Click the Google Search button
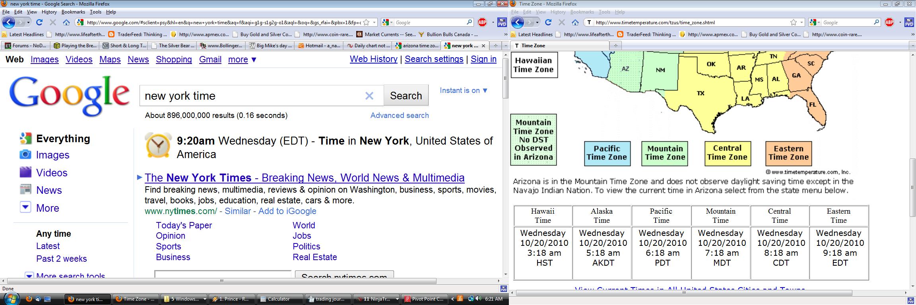The height and width of the screenshot is (305, 916). [x=406, y=95]
